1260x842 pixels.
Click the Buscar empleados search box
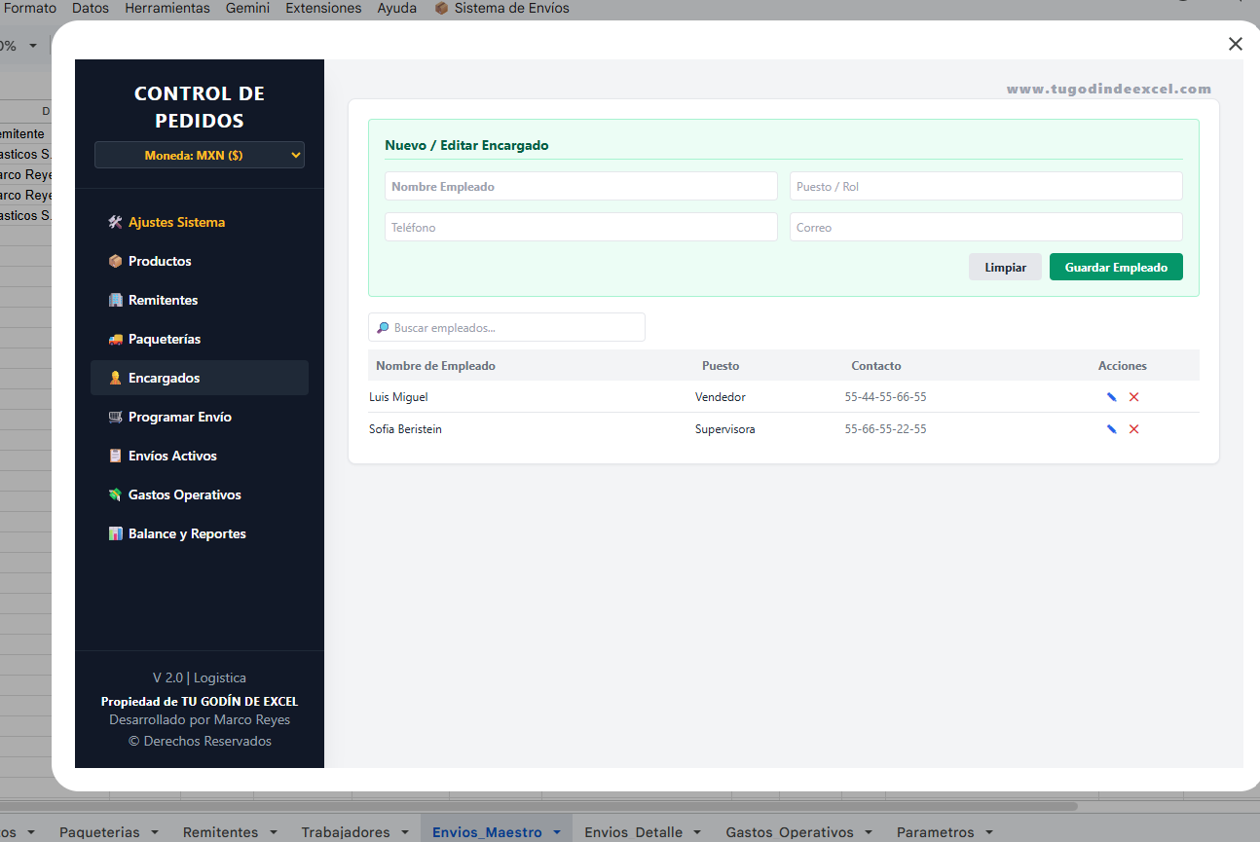506,327
